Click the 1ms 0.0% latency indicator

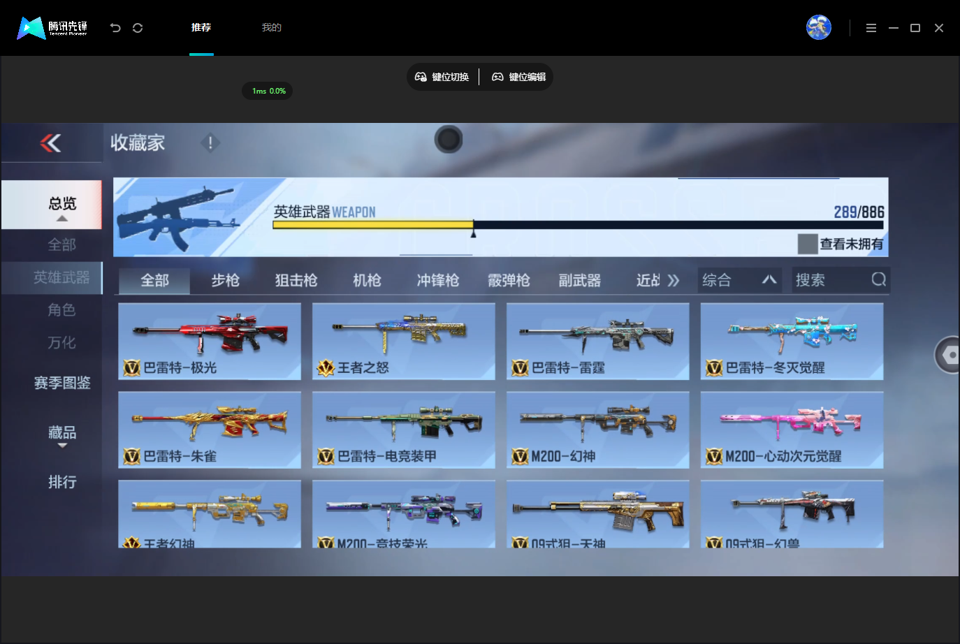click(x=268, y=91)
